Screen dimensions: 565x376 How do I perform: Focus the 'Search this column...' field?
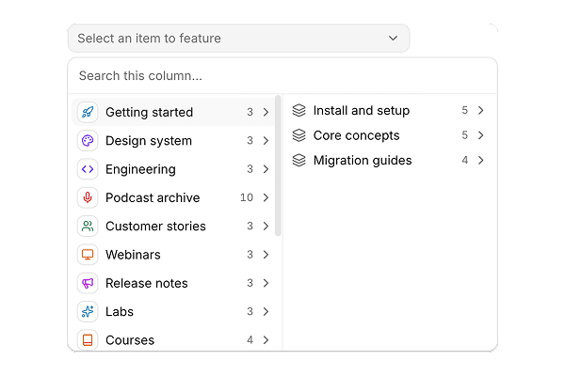click(x=282, y=76)
